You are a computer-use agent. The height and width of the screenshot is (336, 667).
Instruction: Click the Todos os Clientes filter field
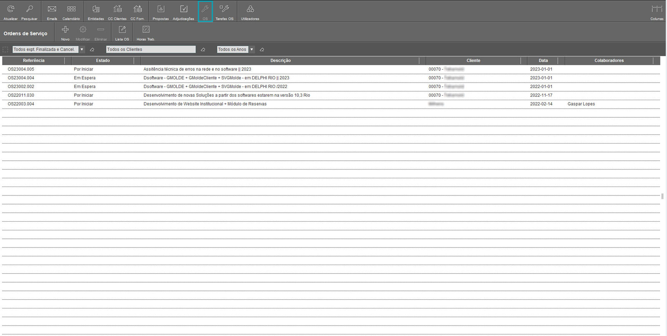pyautogui.click(x=150, y=50)
